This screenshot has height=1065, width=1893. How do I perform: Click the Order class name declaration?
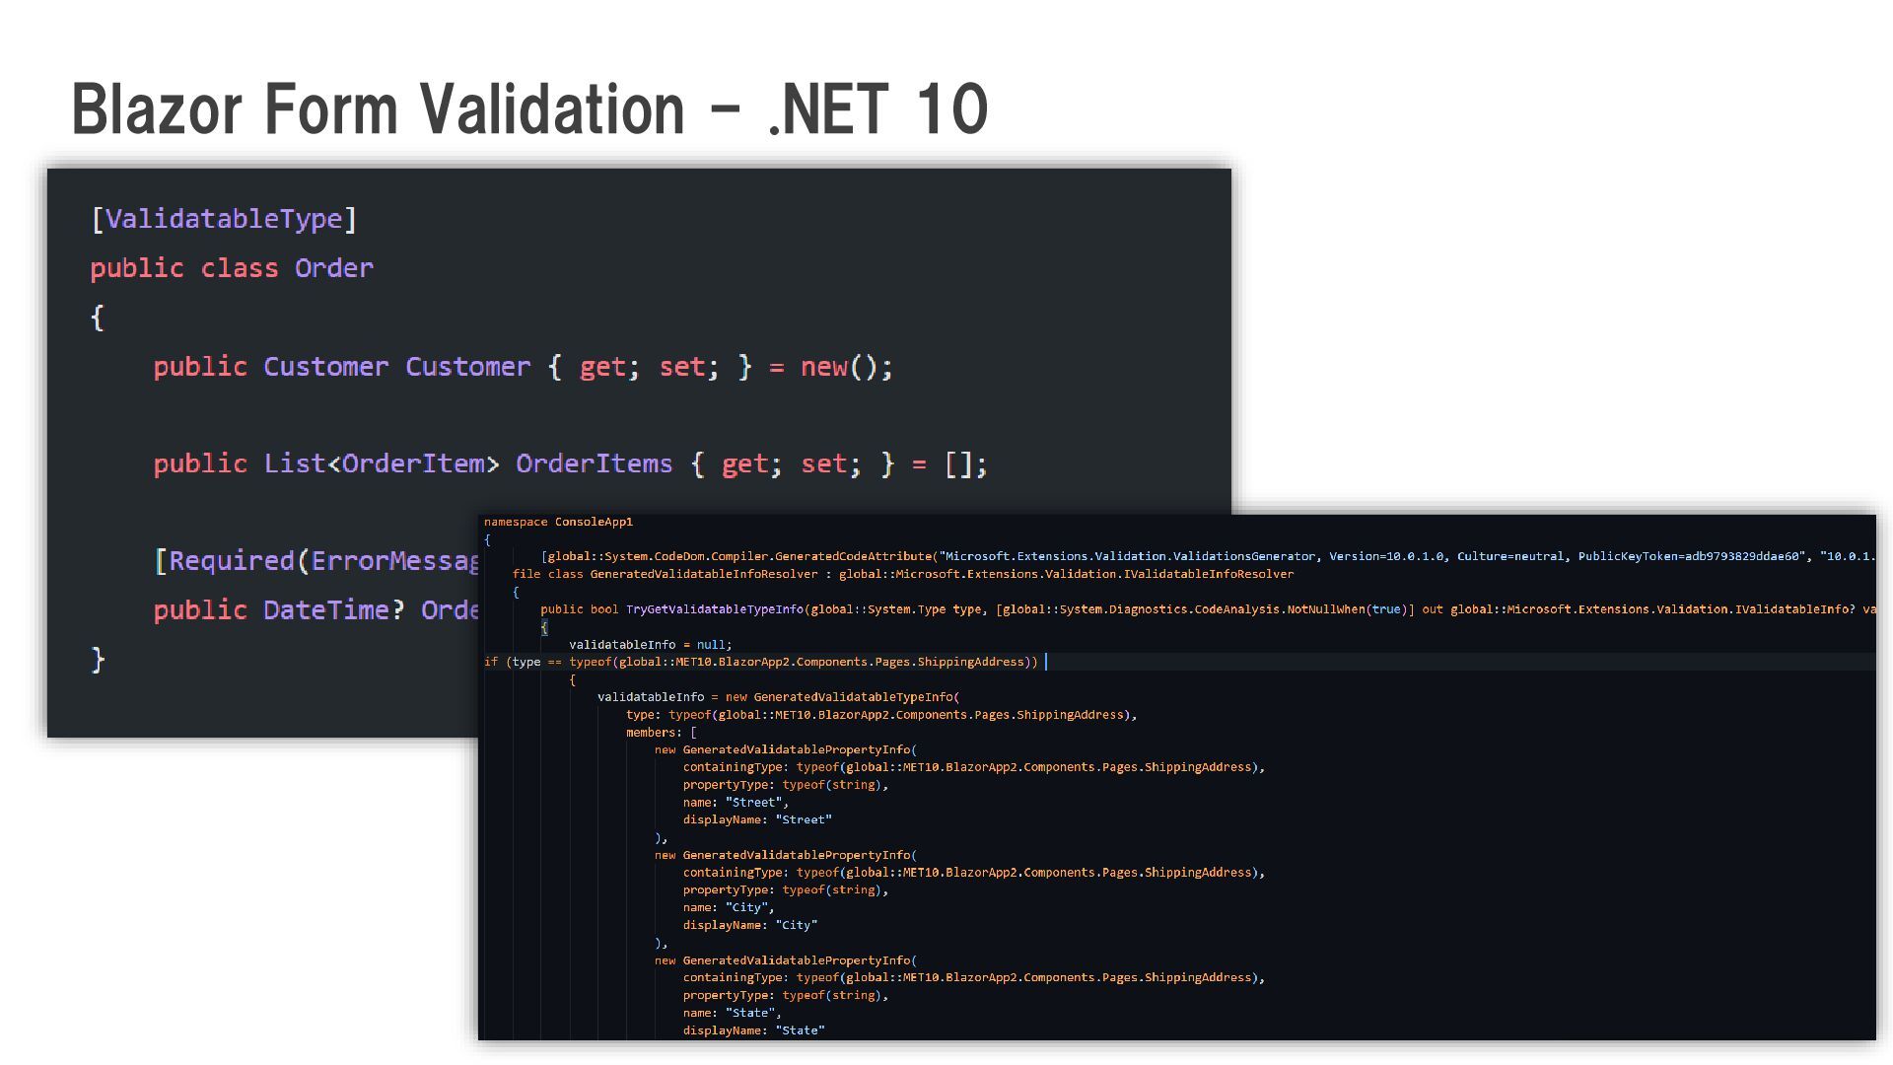[333, 268]
